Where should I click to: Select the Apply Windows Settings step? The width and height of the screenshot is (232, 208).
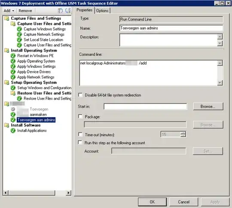coord(37,66)
